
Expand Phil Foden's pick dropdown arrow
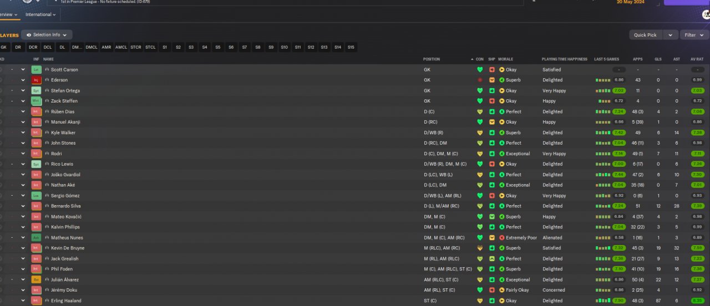click(23, 269)
